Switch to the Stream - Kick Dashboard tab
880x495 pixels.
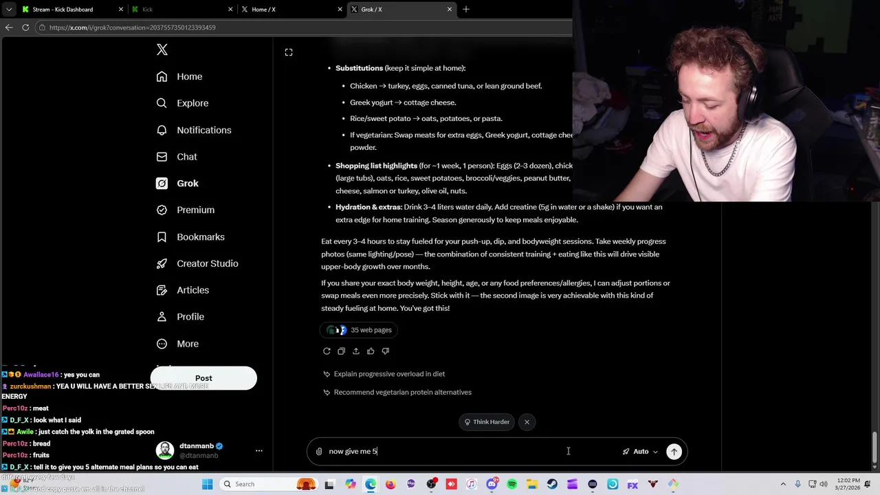[x=72, y=10]
